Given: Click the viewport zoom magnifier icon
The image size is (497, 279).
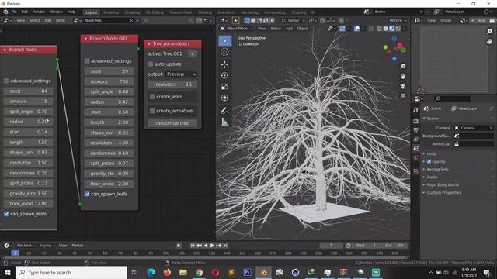Looking at the screenshot, I should pyautogui.click(x=403, y=66).
